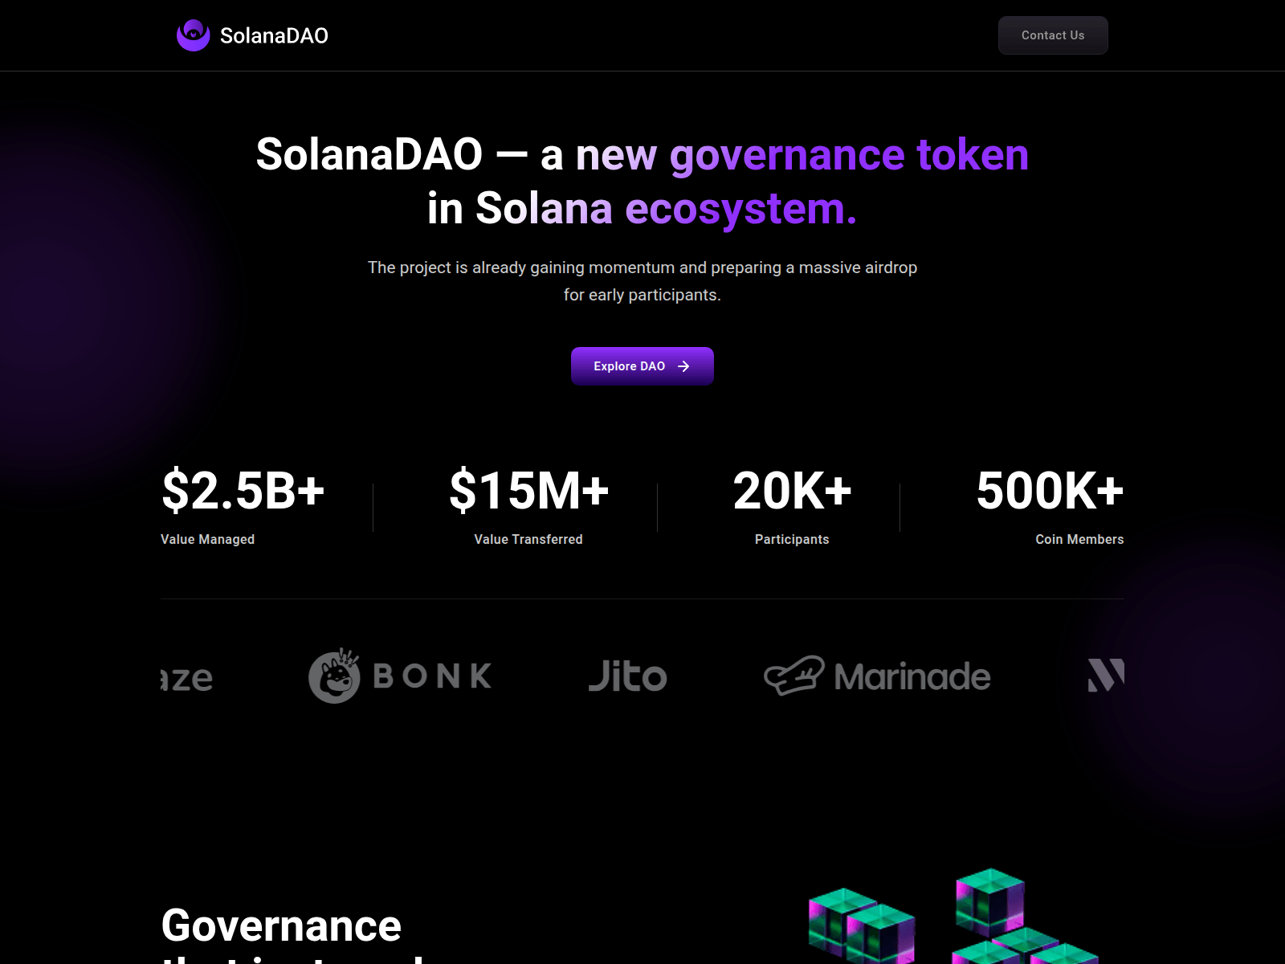Image resolution: width=1285 pixels, height=964 pixels.
Task: Click the 'governance token' purple headline text
Action: tap(849, 154)
